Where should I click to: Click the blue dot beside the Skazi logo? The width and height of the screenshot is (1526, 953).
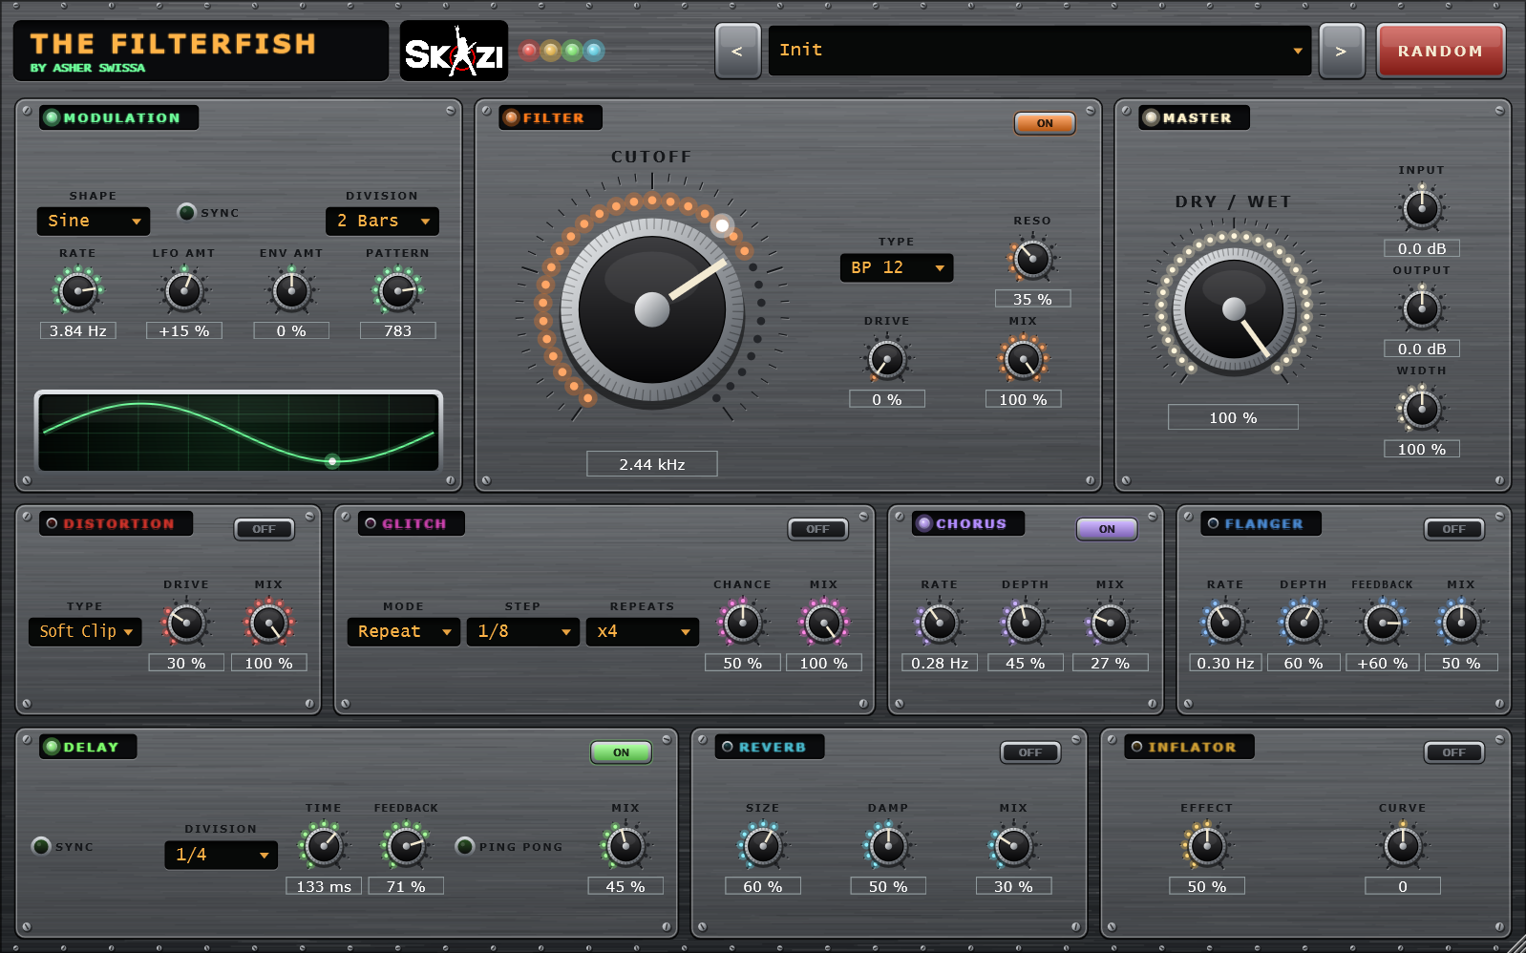(593, 51)
